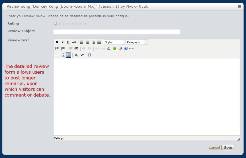Insert a numbered ordered list
This screenshot has height=158, width=246.
pos(63,48)
